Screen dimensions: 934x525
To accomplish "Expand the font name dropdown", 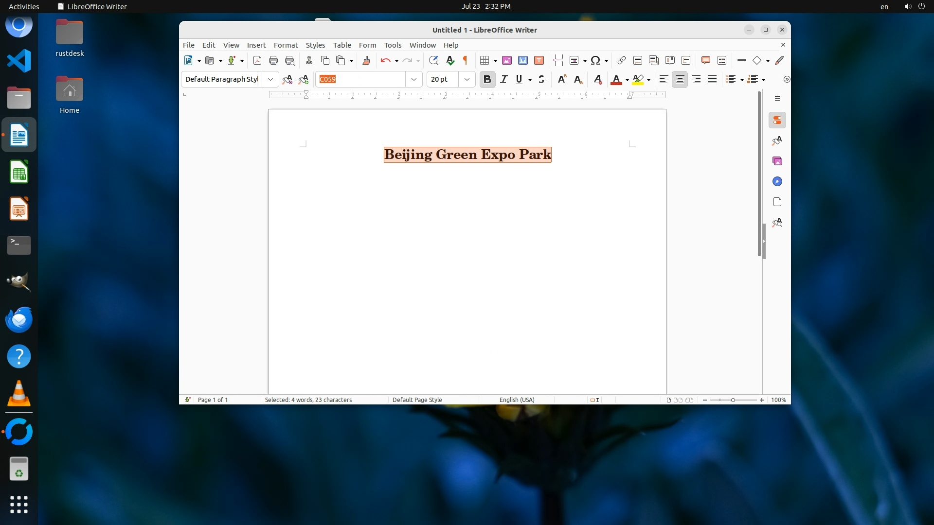I will click(x=414, y=79).
